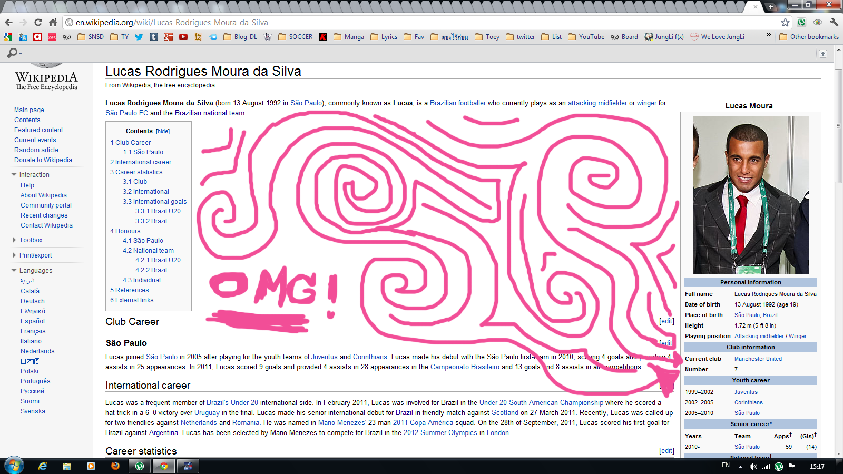Open the Google+ bookmark icon
This screenshot has width=843, height=474.
coord(169,37)
